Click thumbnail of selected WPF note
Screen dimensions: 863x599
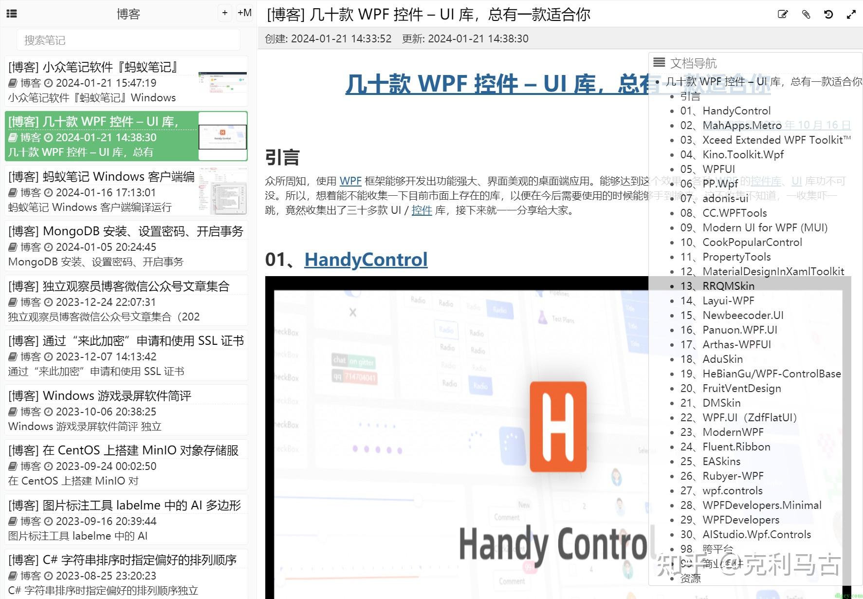223,136
